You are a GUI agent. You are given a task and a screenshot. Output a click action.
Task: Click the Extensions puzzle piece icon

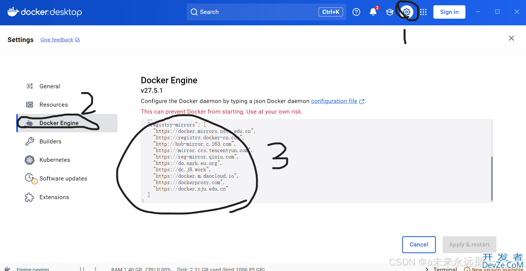[30, 197]
